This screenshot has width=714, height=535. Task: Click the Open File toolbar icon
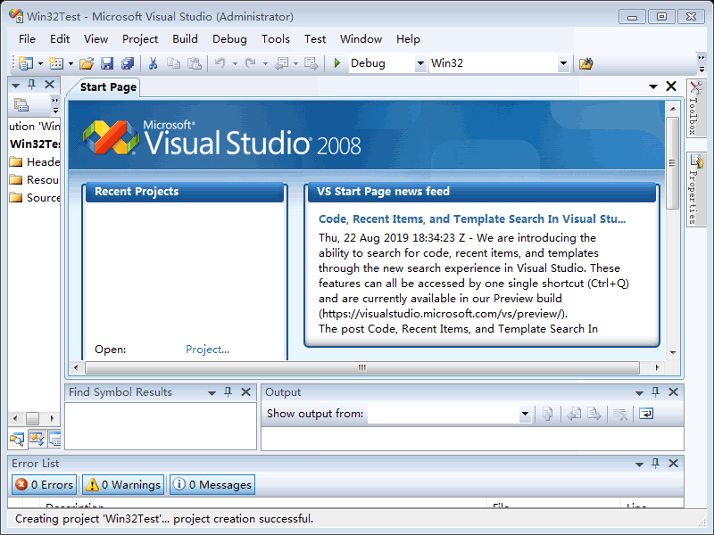[x=87, y=63]
